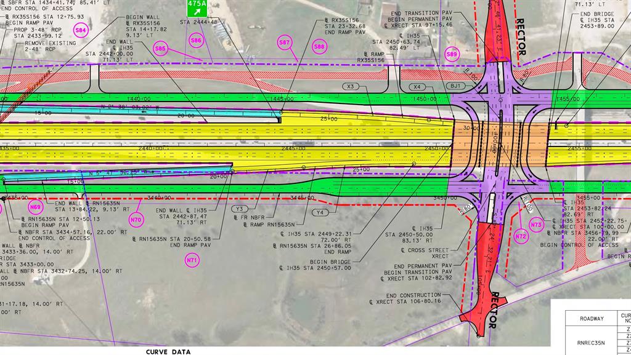
Task: Select the S88 magenta circle marker
Action: (319, 46)
